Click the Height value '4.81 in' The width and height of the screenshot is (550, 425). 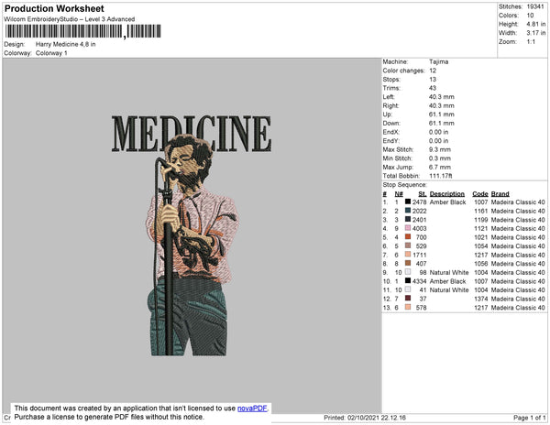[536, 24]
